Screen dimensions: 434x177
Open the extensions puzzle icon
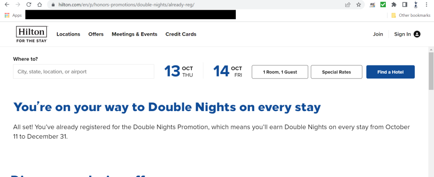click(393, 4)
